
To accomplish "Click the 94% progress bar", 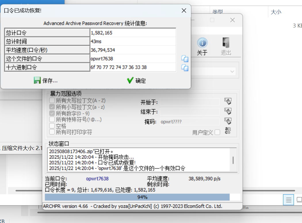I will 142,197.
